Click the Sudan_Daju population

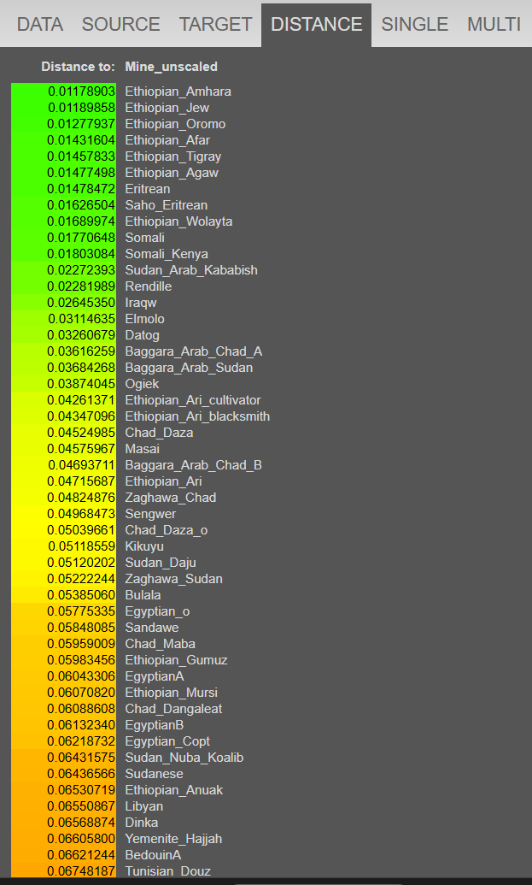pyautogui.click(x=161, y=563)
